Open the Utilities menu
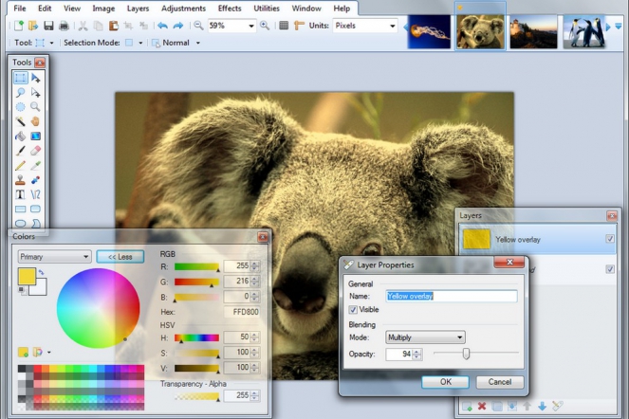Image resolution: width=629 pixels, height=419 pixels. (x=267, y=9)
